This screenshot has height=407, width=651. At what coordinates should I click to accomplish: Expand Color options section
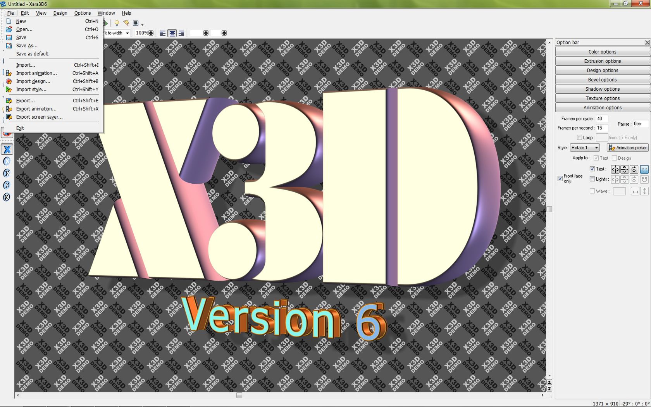click(x=603, y=52)
